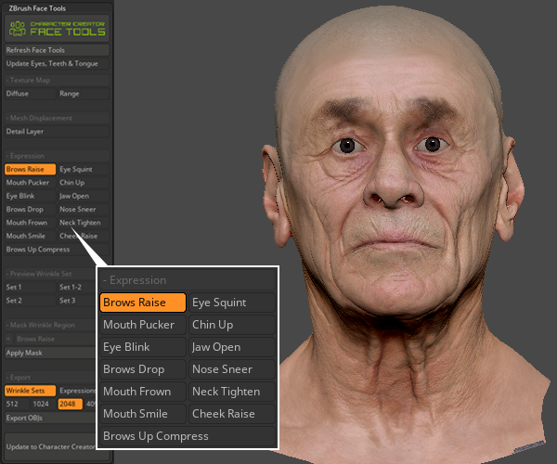
Task: Click the ZBrush Face Tools panel title
Action: [x=37, y=8]
